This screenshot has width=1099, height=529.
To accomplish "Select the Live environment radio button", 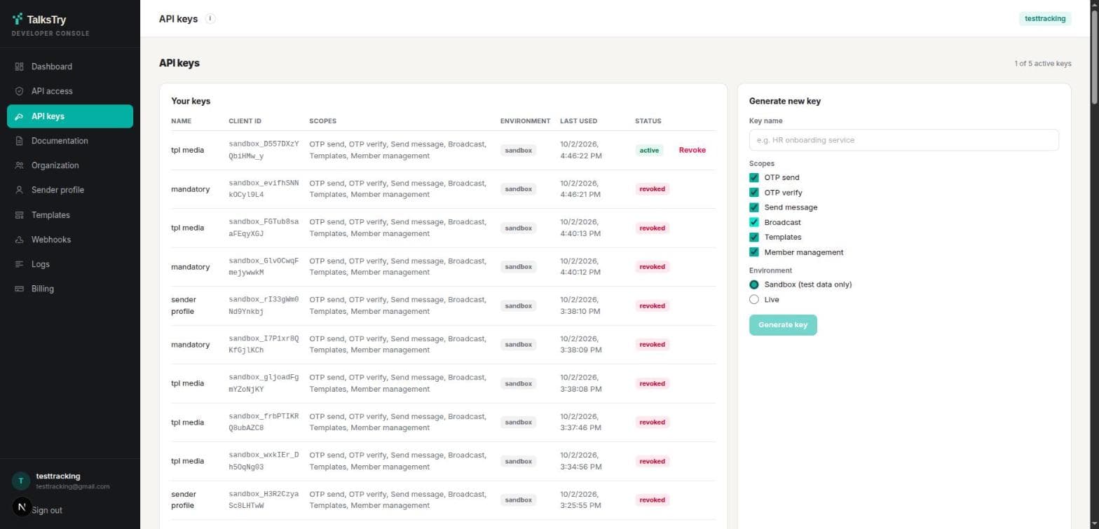I will coord(754,299).
